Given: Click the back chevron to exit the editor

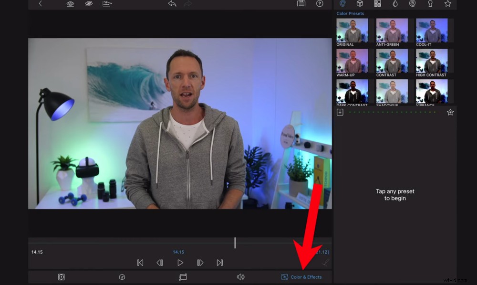Looking at the screenshot, I should tap(41, 4).
